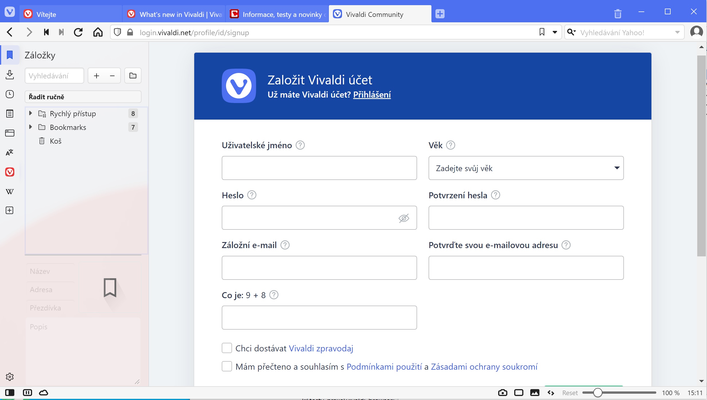Screen dimensions: 707x400
Task: Reset page zoom
Action: [x=570, y=393]
